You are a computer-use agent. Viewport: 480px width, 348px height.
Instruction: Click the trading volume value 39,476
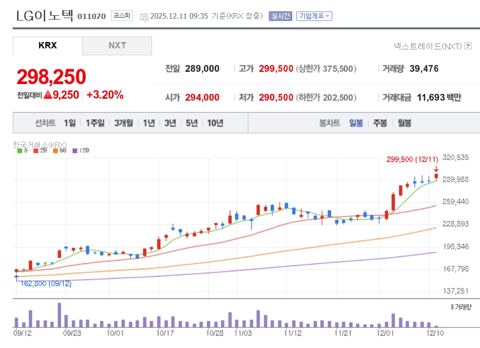click(424, 68)
